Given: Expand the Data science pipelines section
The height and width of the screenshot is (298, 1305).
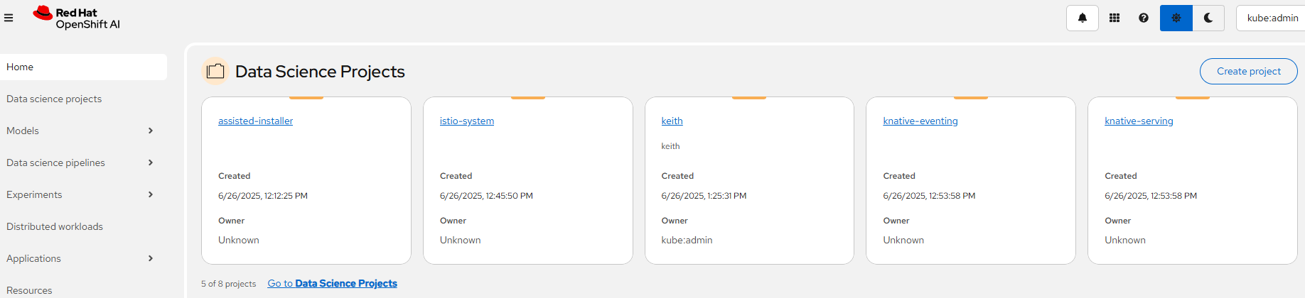Looking at the screenshot, I should 83,162.
